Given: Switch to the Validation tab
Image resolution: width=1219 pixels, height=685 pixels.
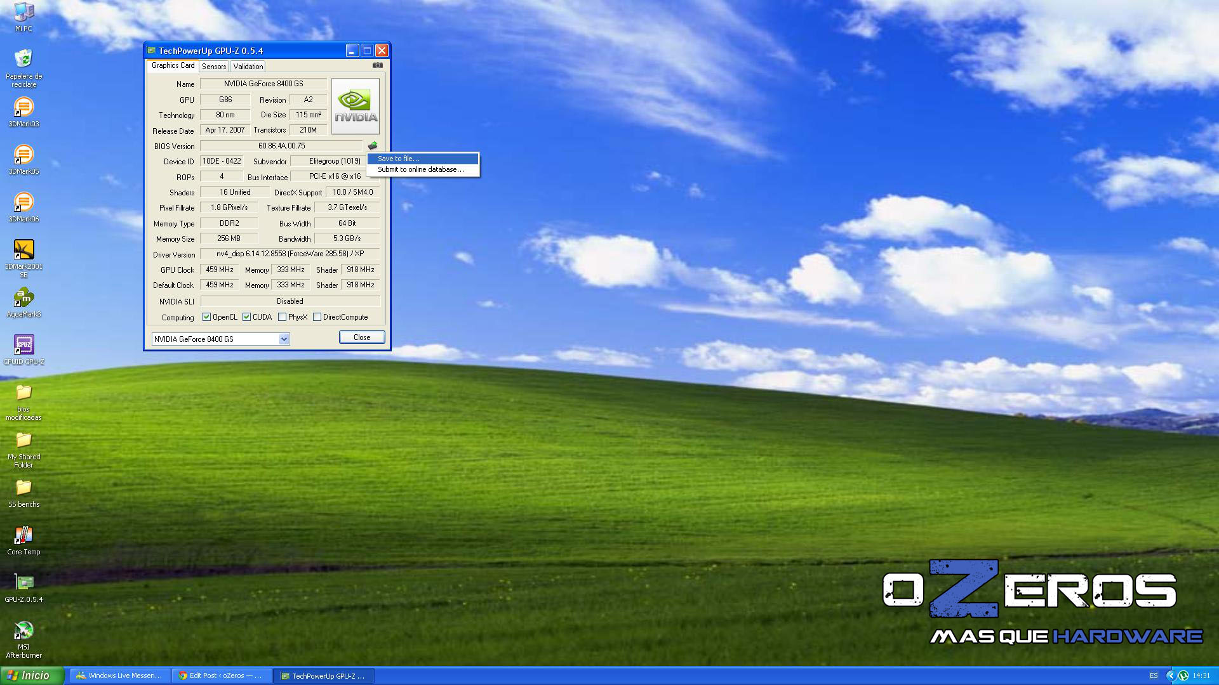Looking at the screenshot, I should pos(248,66).
